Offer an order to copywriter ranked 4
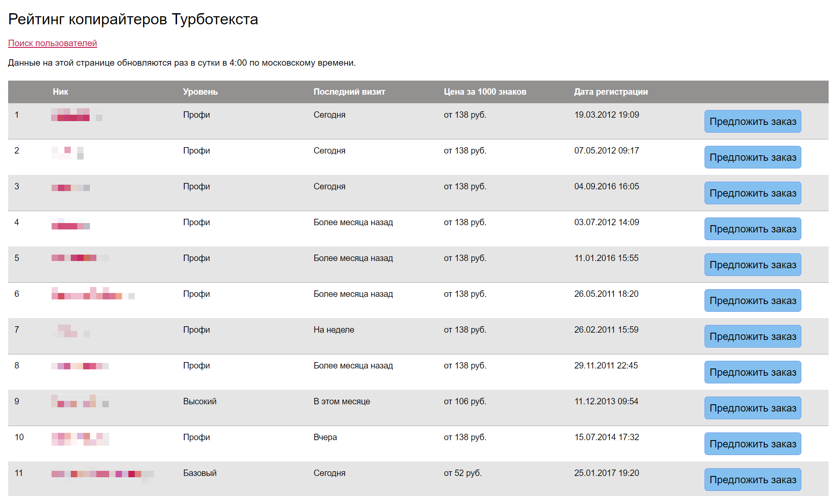 (753, 229)
